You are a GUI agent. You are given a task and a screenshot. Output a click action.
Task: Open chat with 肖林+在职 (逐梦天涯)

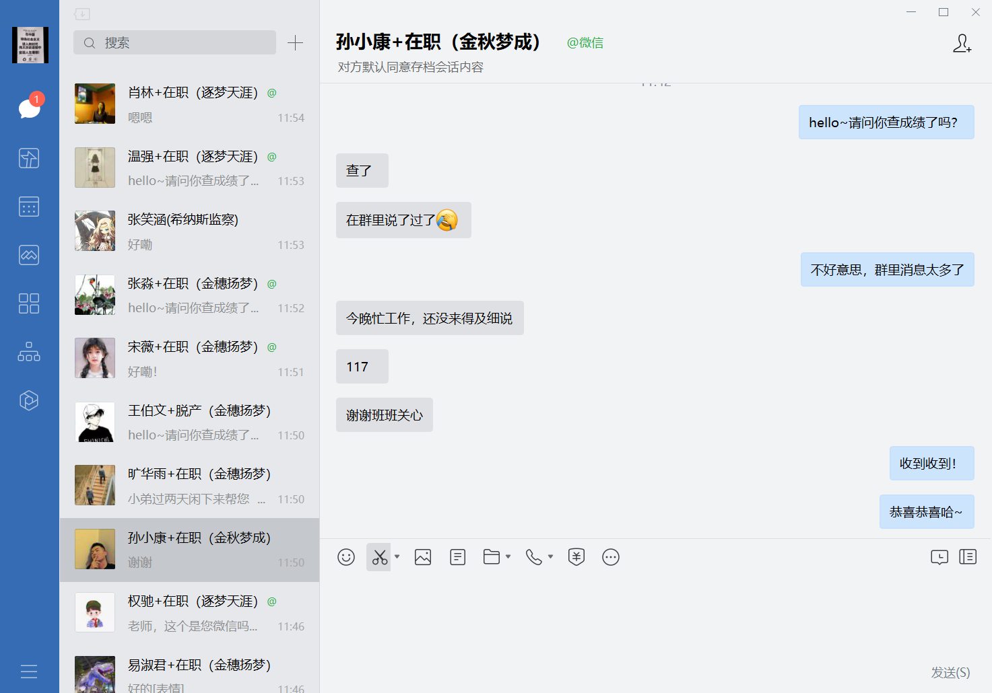(189, 104)
